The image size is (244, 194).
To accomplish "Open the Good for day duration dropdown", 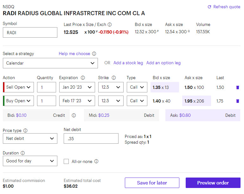I will tap(30, 161).
